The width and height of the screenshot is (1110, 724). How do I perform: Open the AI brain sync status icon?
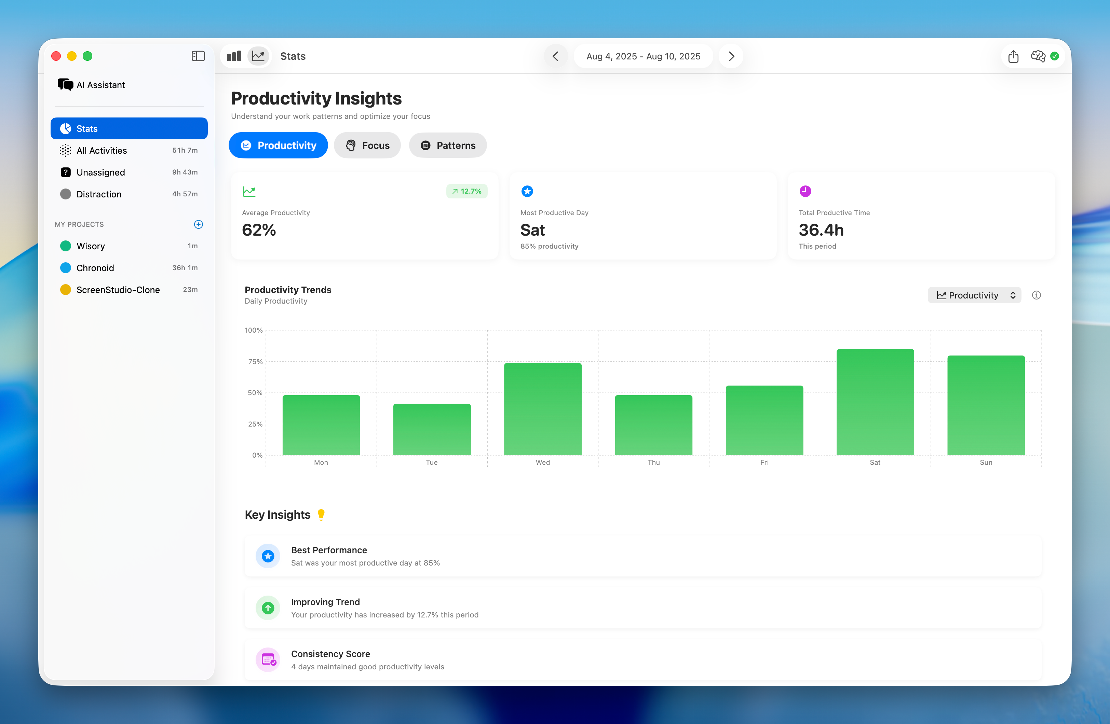(1038, 56)
